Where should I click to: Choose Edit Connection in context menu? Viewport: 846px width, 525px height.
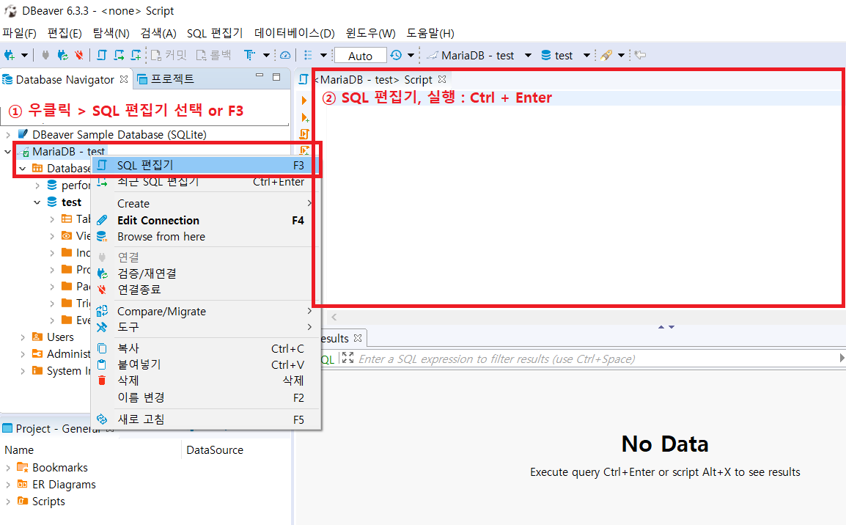(207, 220)
